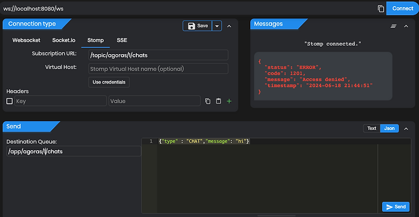Collapse the Messages panel
Viewport: 419px width, 217px height.
click(406, 26)
